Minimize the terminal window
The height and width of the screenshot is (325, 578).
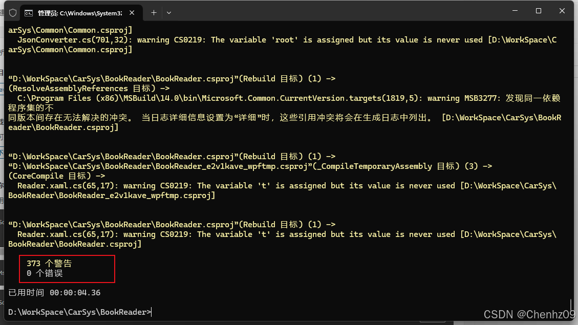coord(515,11)
